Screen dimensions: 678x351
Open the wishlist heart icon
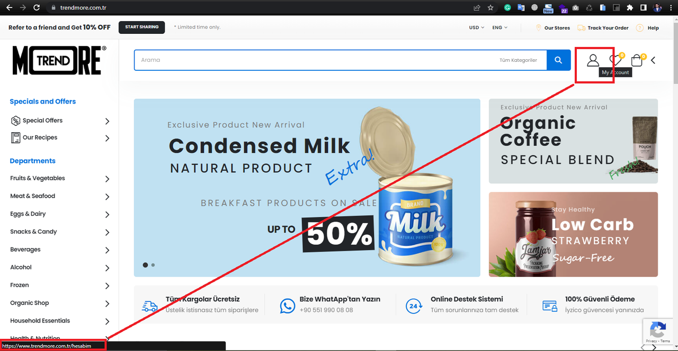pyautogui.click(x=615, y=60)
